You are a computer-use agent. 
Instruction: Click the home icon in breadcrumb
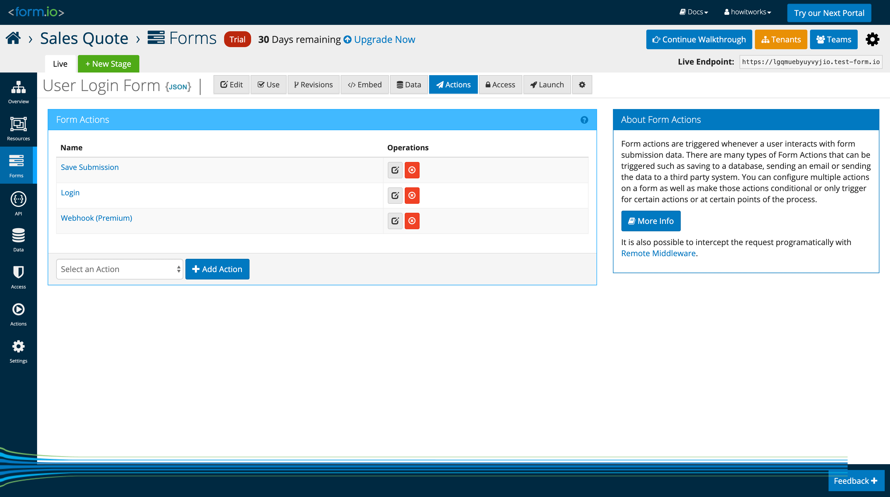(13, 38)
